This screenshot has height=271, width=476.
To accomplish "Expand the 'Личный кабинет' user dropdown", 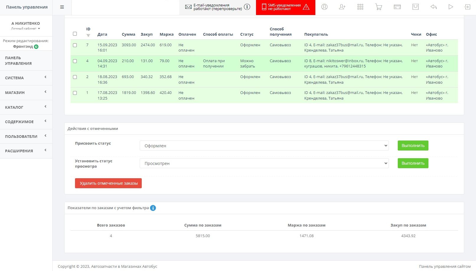I will 26,29.
